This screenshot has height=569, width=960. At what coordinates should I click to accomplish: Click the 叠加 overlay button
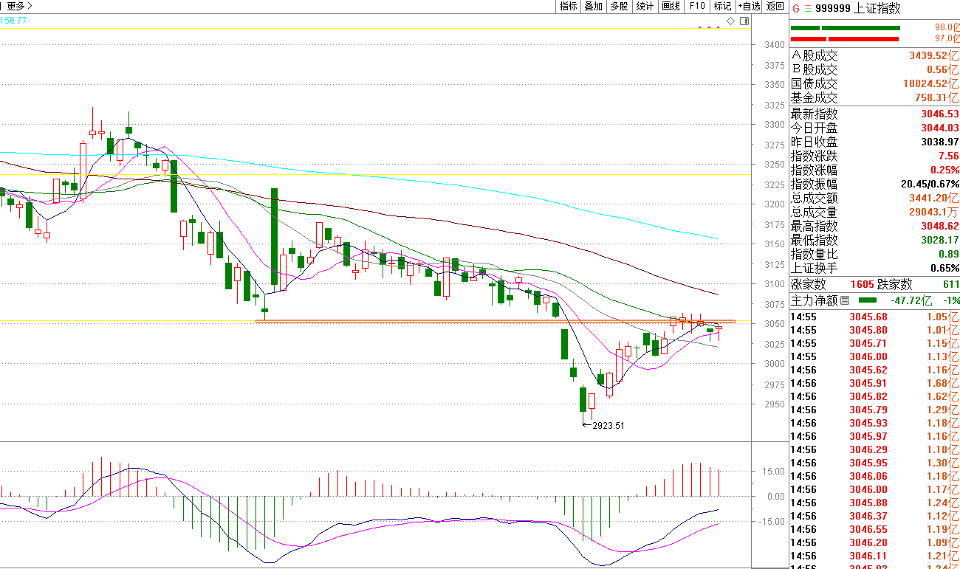point(594,6)
